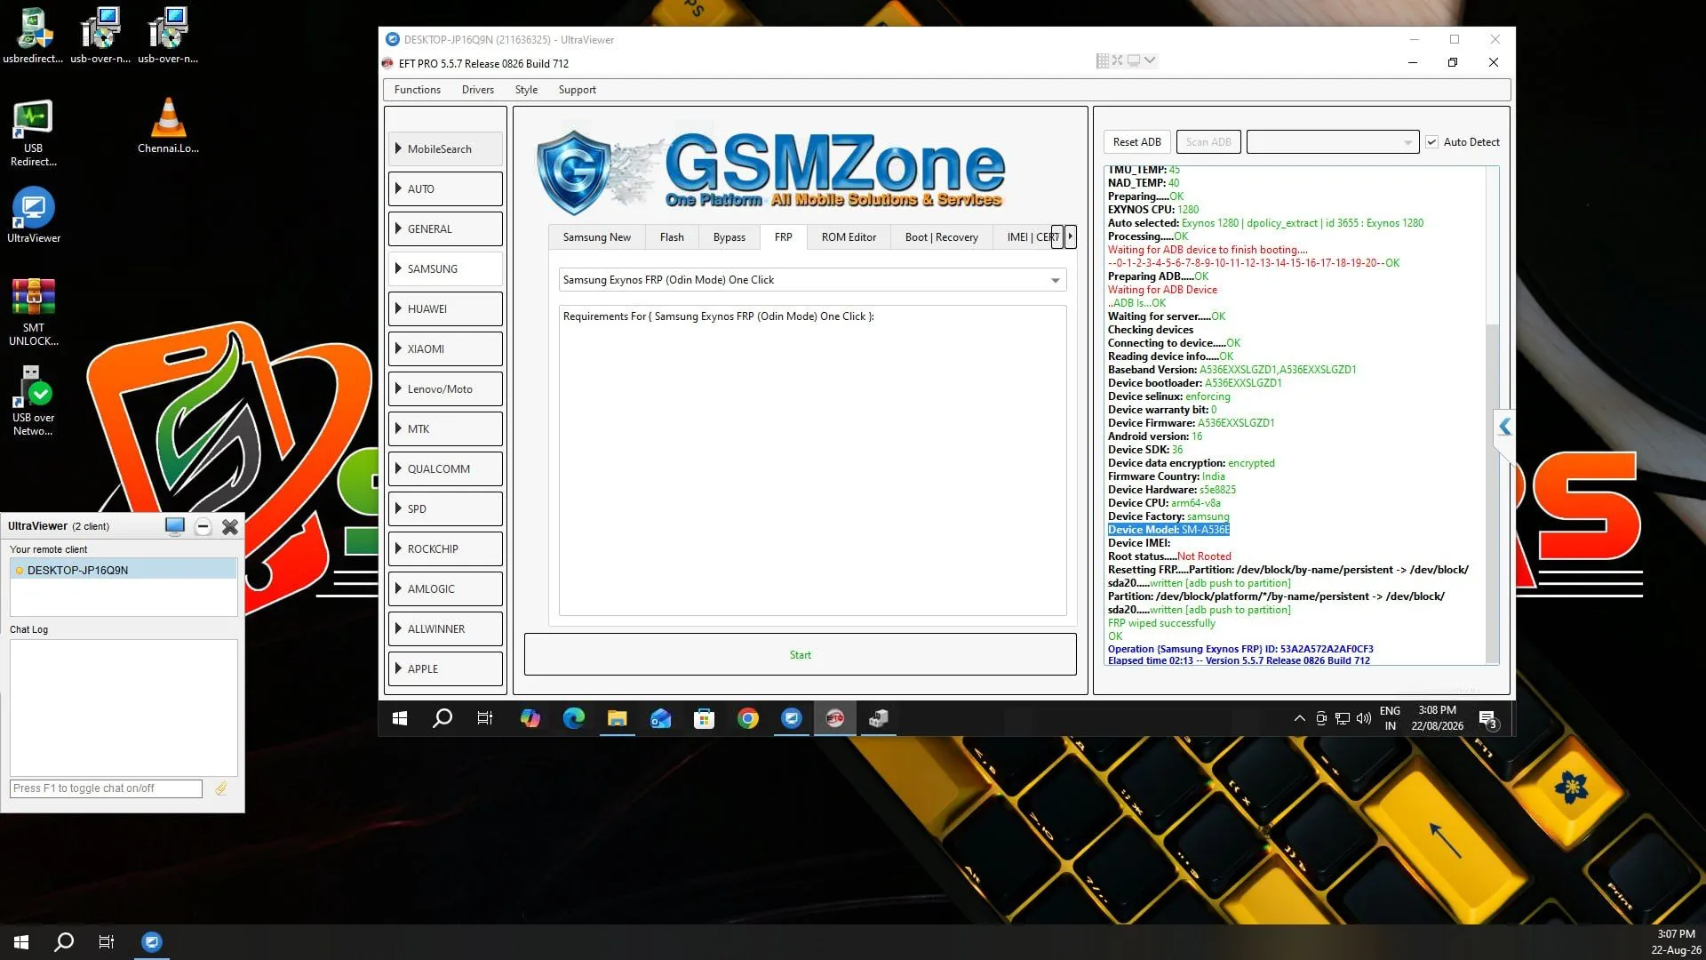This screenshot has width=1706, height=960.
Task: Open the Chennai.Lo VLC media file
Action: click(x=168, y=124)
